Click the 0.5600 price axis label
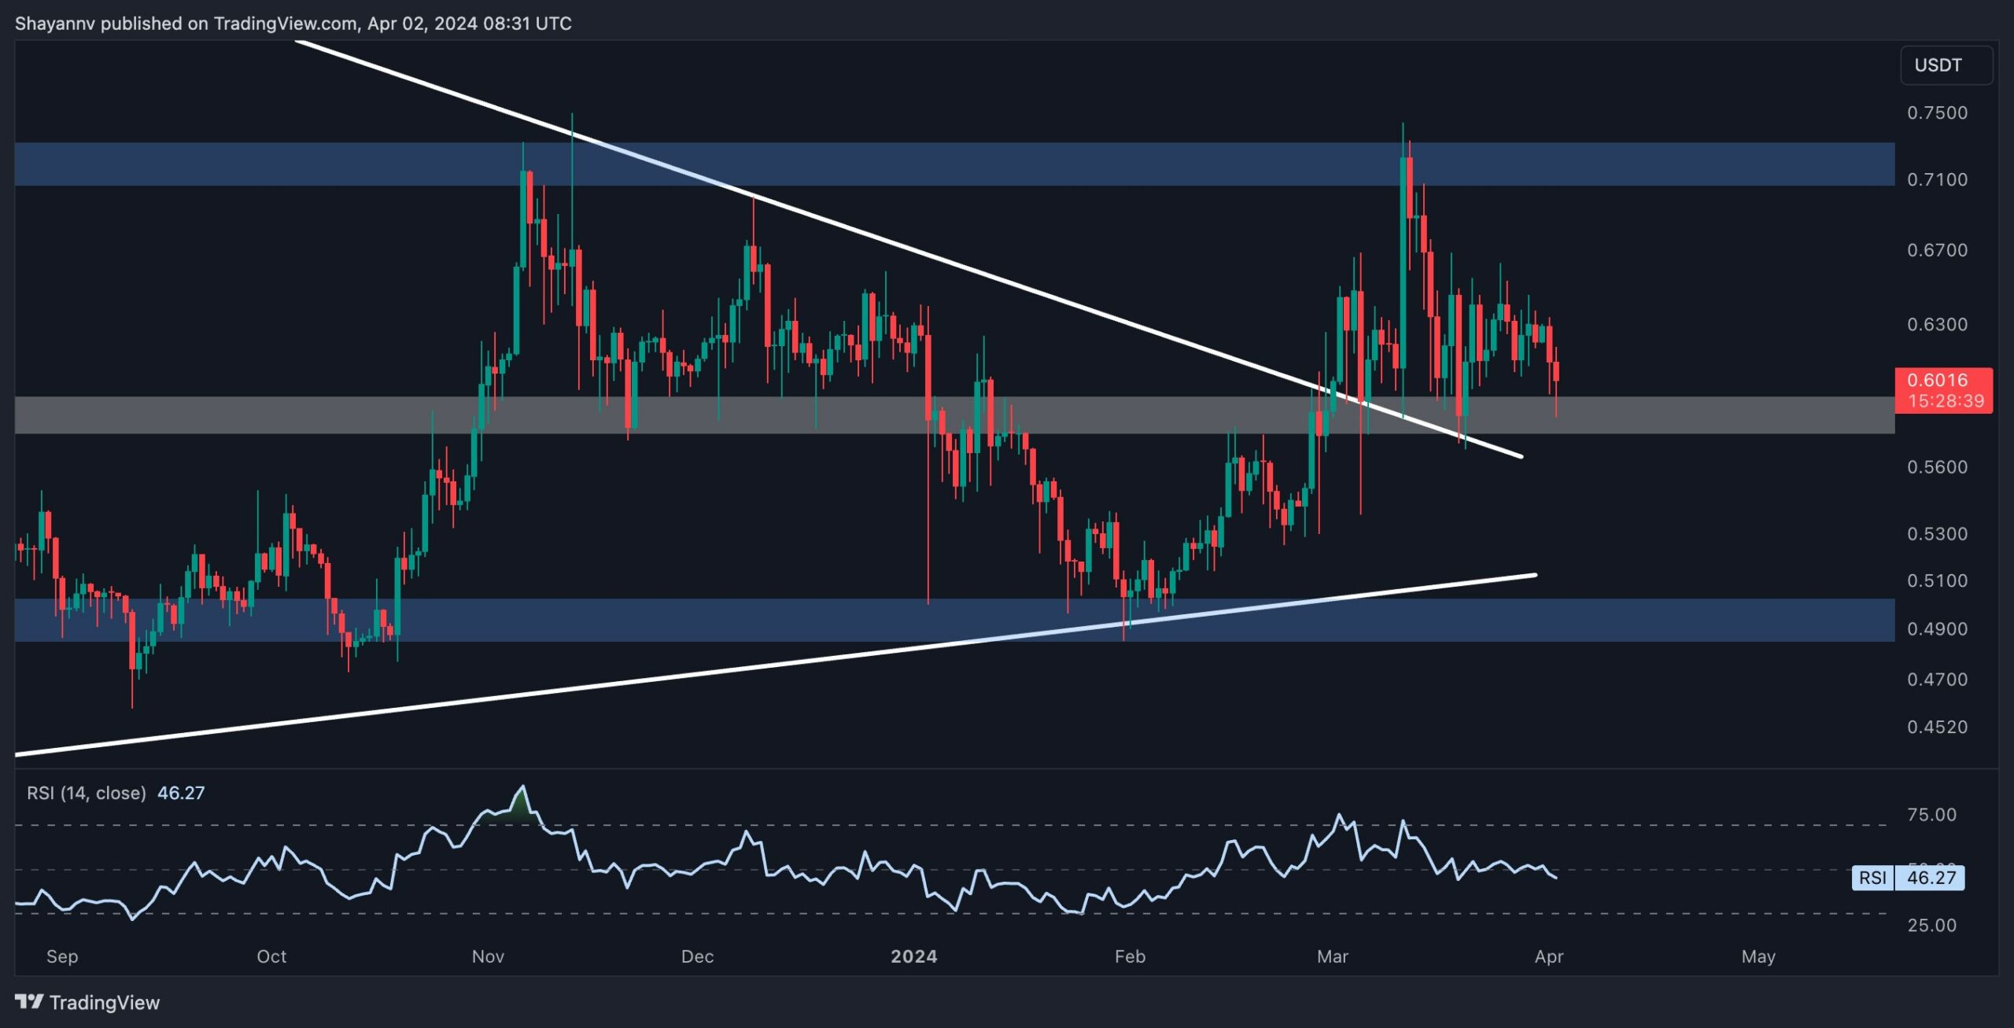This screenshot has height=1028, width=2014. pyautogui.click(x=1937, y=467)
